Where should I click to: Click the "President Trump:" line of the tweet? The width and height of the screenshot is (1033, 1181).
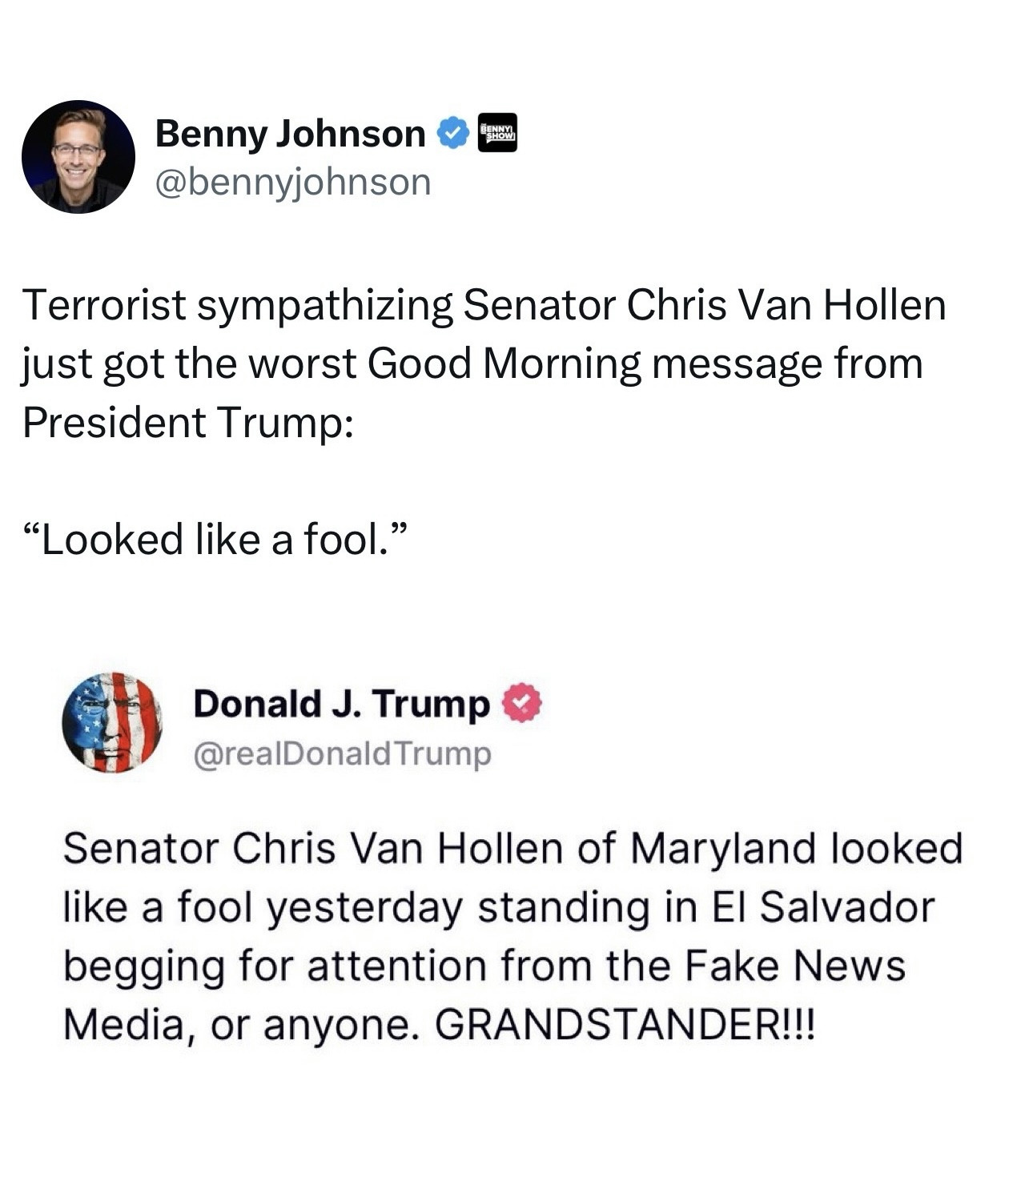tap(187, 422)
